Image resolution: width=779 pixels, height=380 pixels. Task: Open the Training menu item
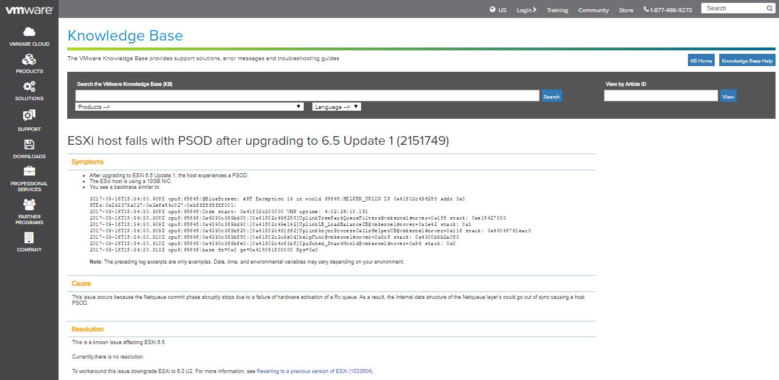558,10
